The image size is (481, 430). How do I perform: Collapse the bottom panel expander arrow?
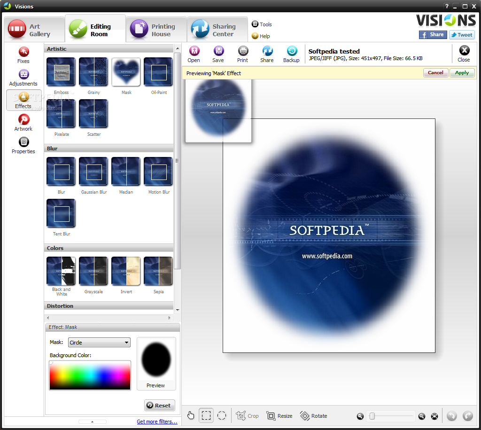point(93,422)
